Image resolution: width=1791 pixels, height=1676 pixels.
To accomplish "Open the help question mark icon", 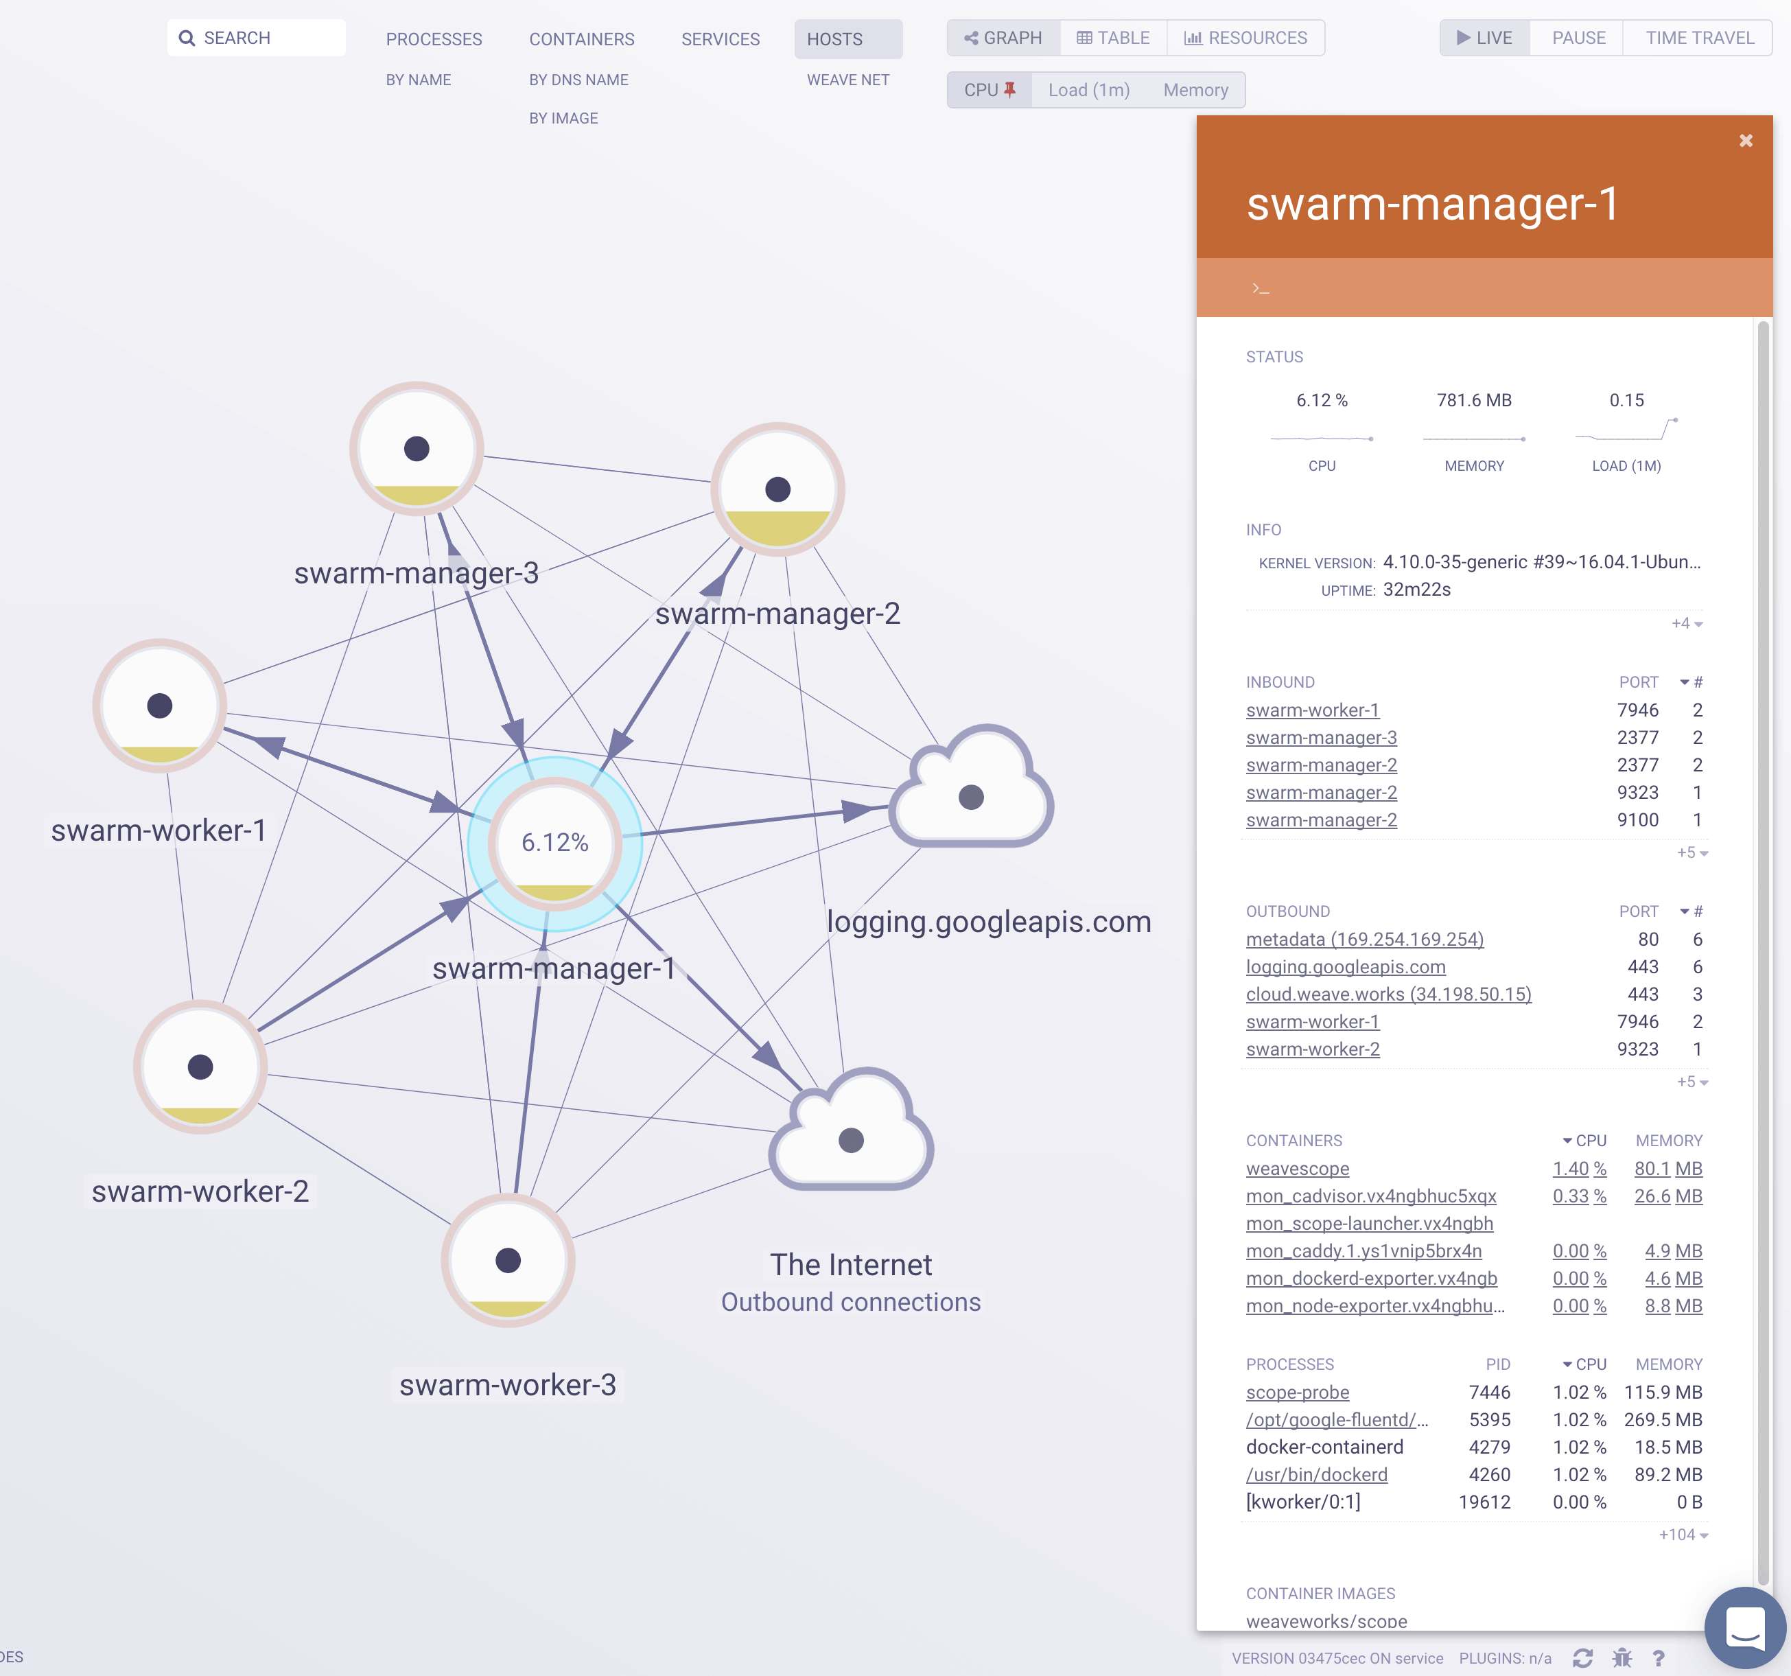I will [x=1659, y=1658].
